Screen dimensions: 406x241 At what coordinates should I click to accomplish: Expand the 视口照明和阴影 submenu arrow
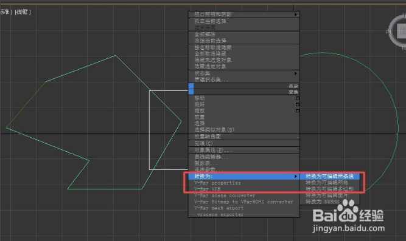click(295, 15)
